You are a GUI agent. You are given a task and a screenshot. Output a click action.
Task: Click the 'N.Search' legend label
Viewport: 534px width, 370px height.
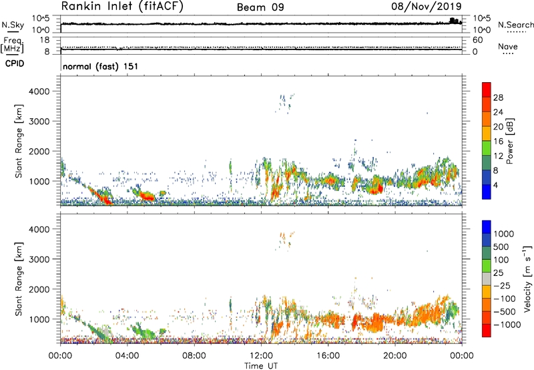[x=516, y=25]
